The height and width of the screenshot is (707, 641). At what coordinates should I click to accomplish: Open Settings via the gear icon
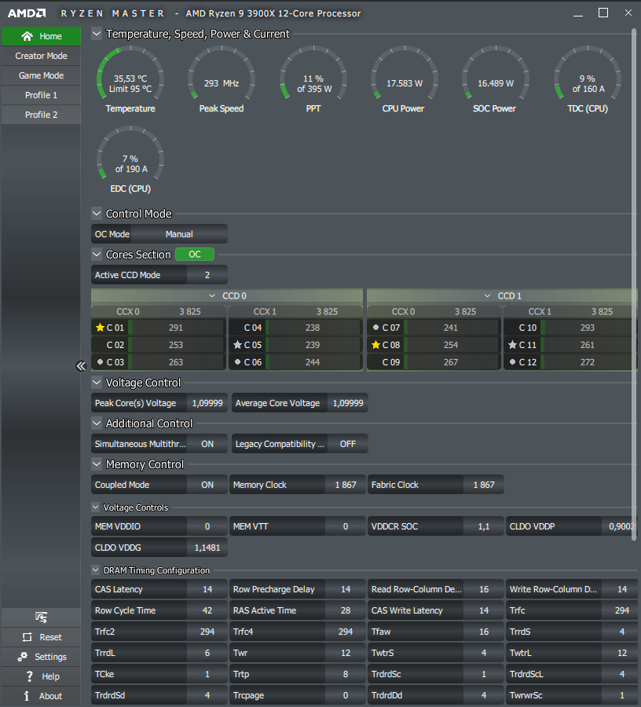pos(23,657)
